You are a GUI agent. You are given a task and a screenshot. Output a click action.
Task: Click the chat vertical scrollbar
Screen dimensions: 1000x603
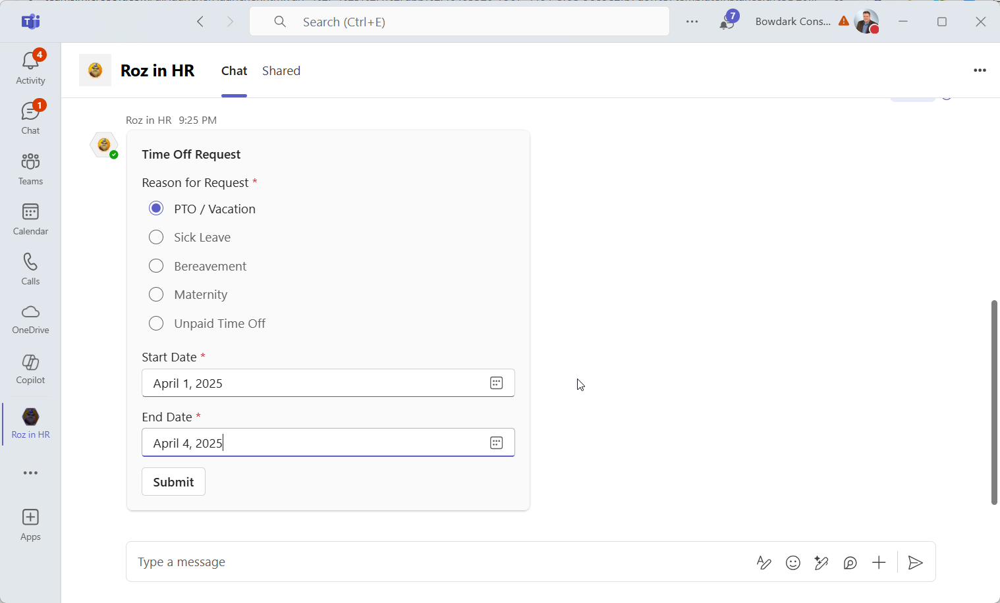point(994,402)
